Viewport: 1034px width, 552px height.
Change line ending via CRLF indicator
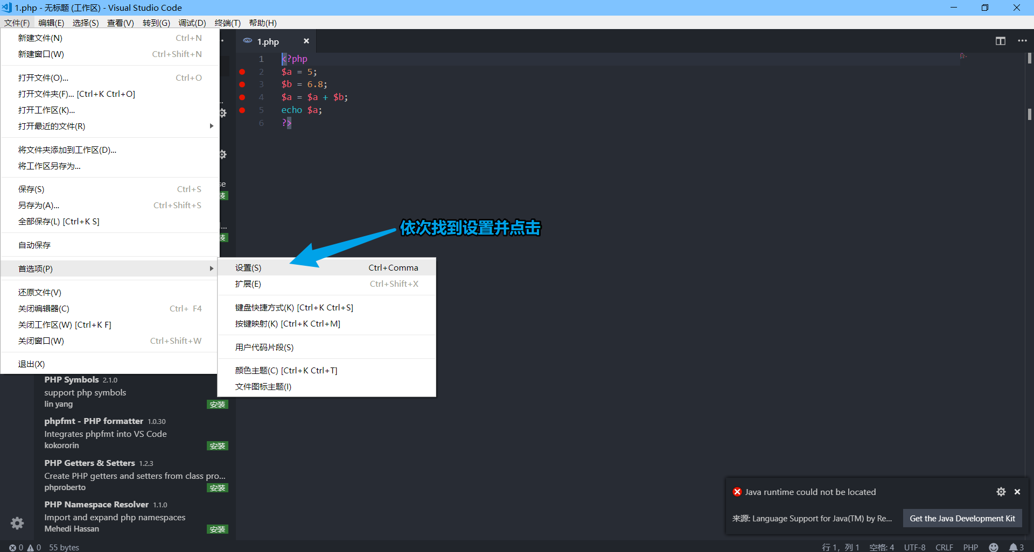pyautogui.click(x=944, y=547)
